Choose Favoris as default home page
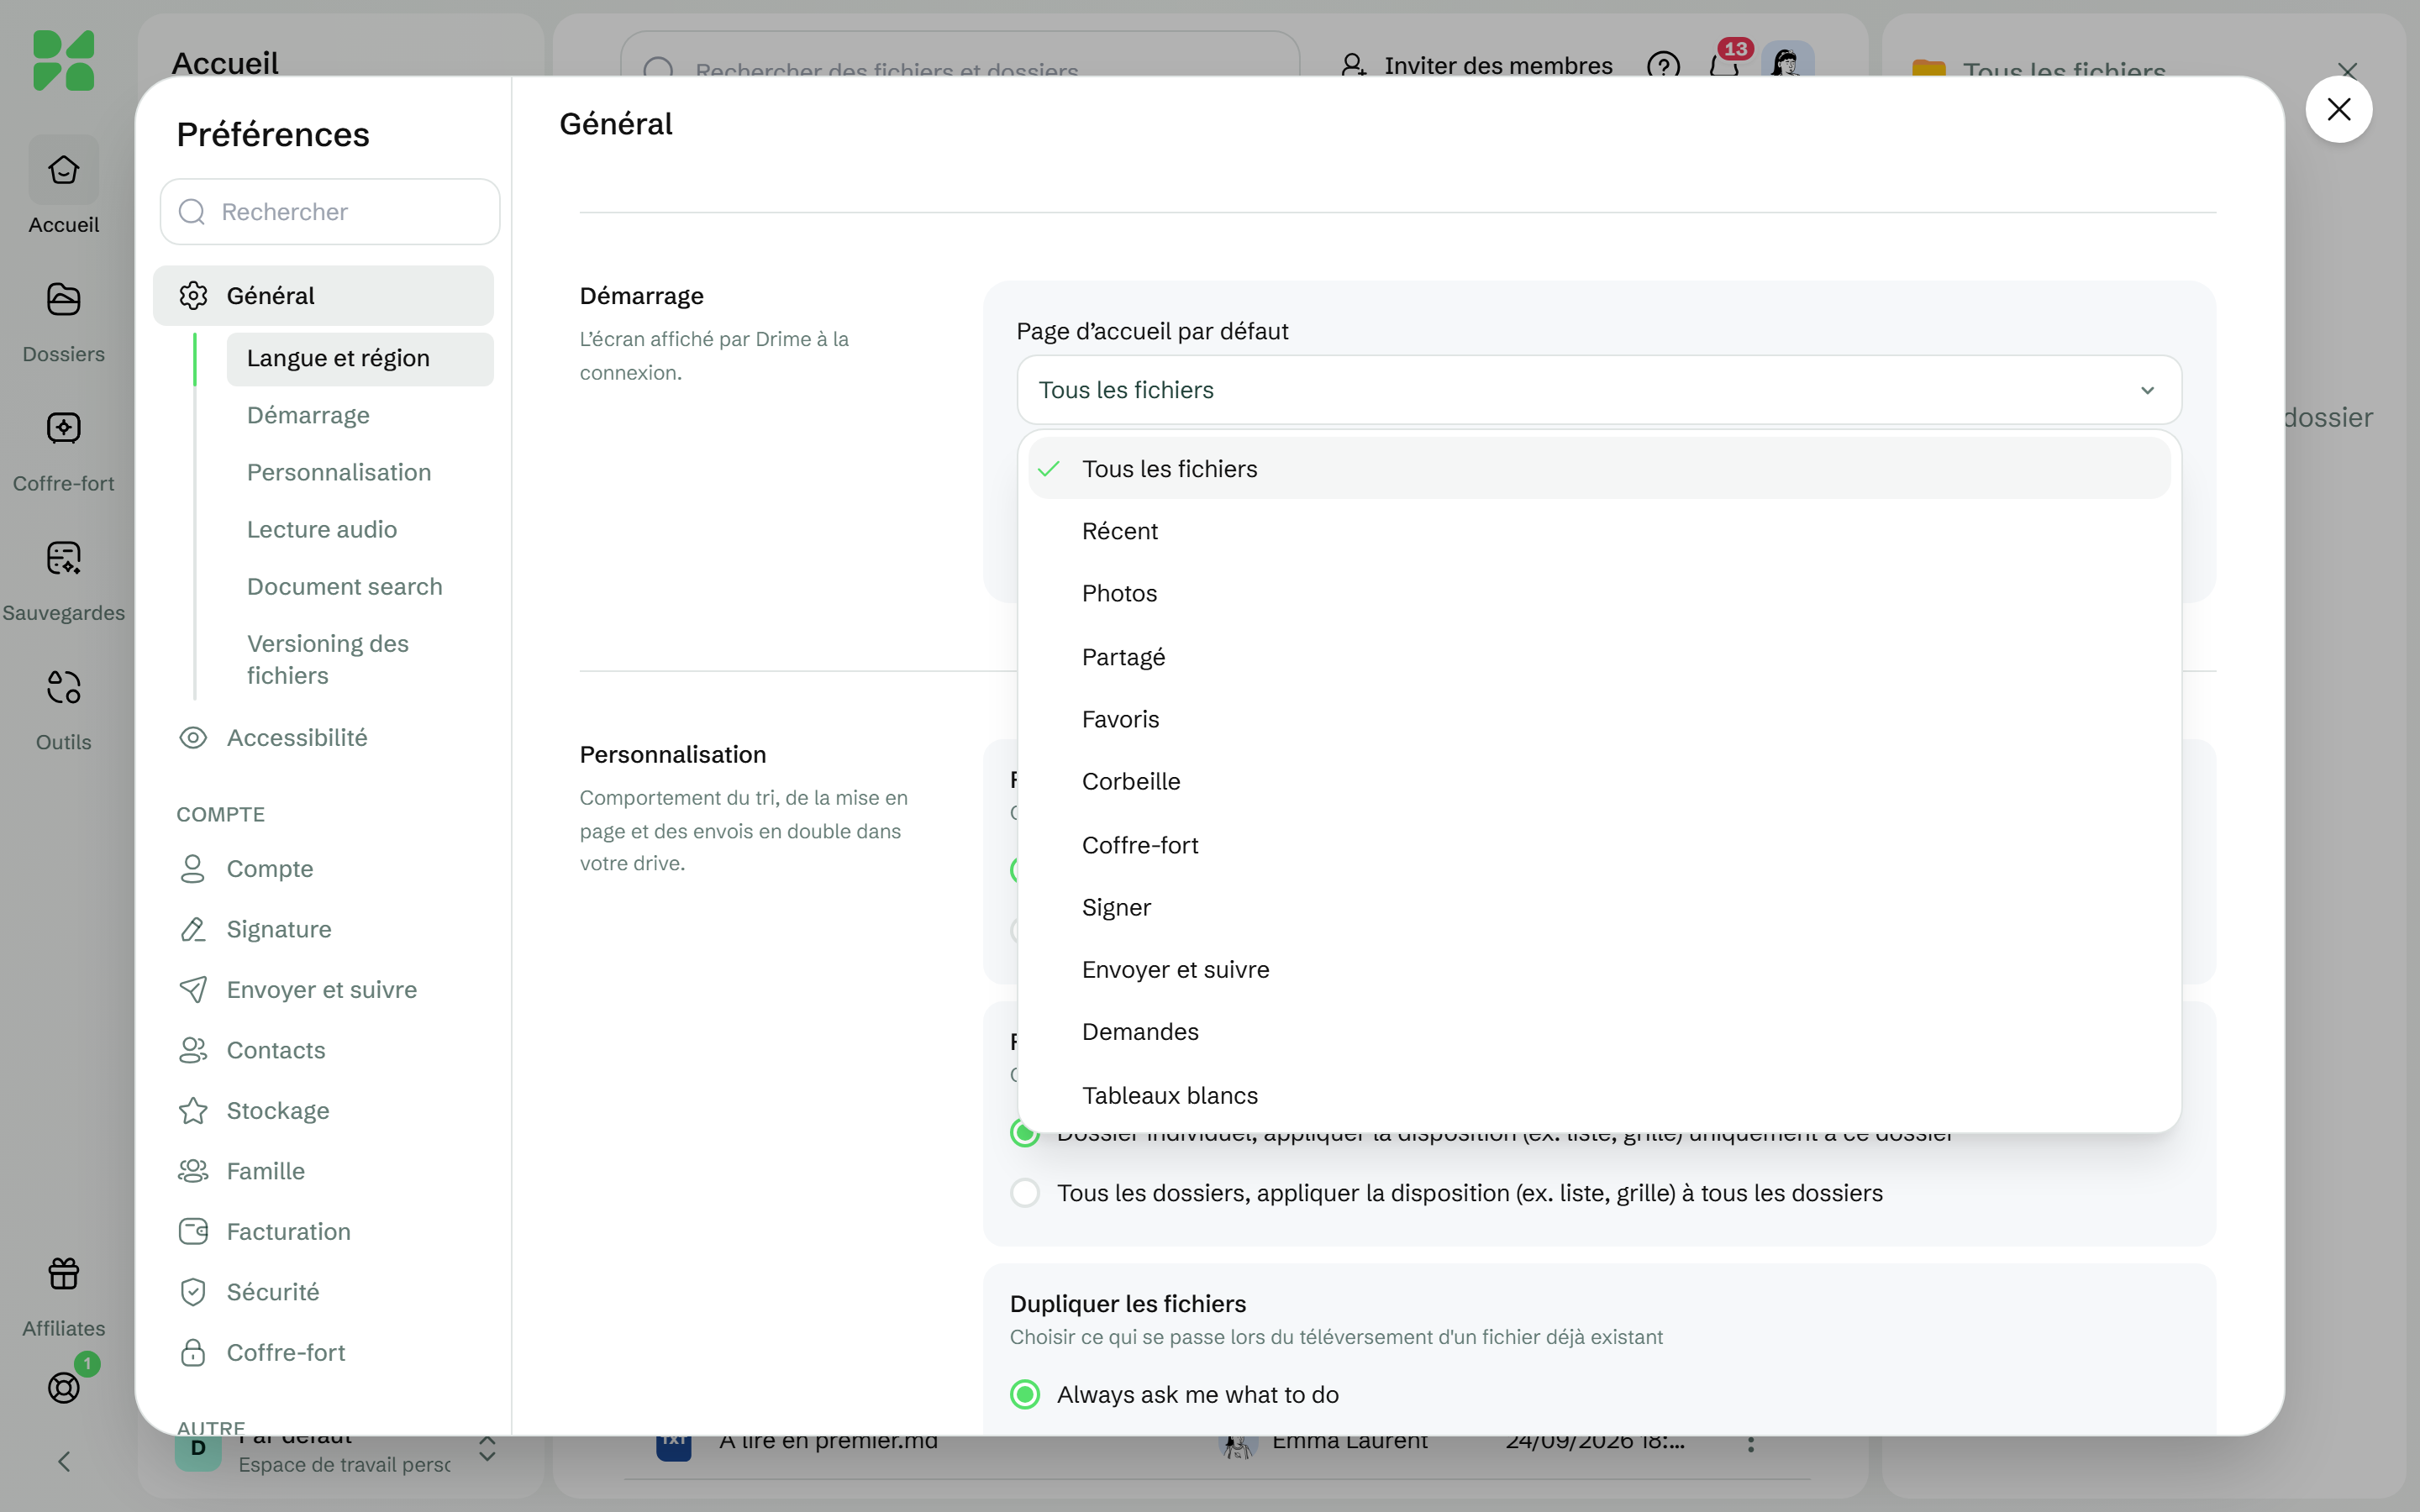Image resolution: width=2420 pixels, height=1512 pixels. (1598, 720)
